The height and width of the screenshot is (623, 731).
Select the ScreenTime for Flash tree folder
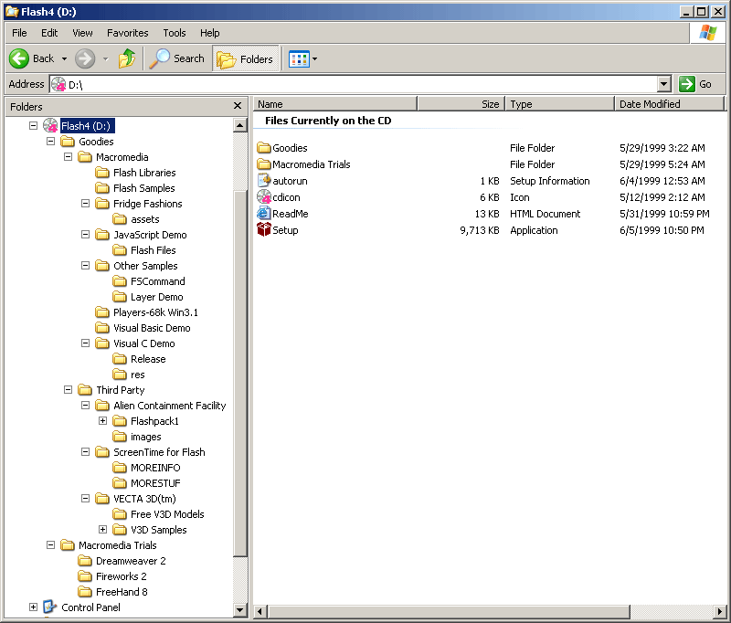click(x=150, y=452)
